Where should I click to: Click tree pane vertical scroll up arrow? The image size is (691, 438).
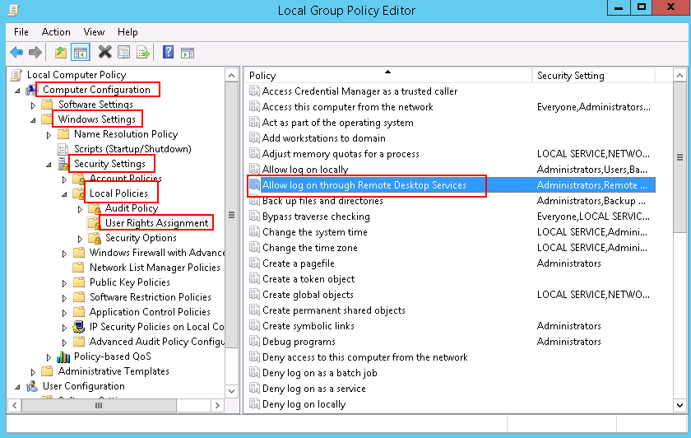(231, 76)
